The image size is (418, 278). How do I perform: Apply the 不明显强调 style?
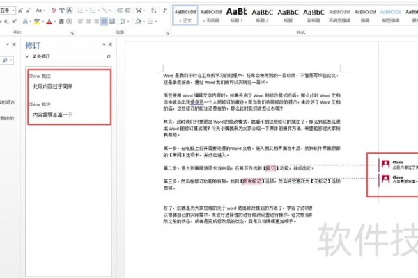[339, 15]
